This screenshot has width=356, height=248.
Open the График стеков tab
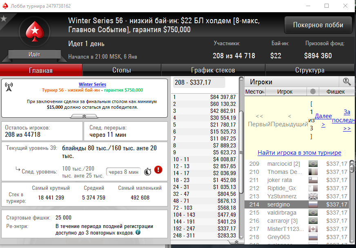[x=213, y=70]
